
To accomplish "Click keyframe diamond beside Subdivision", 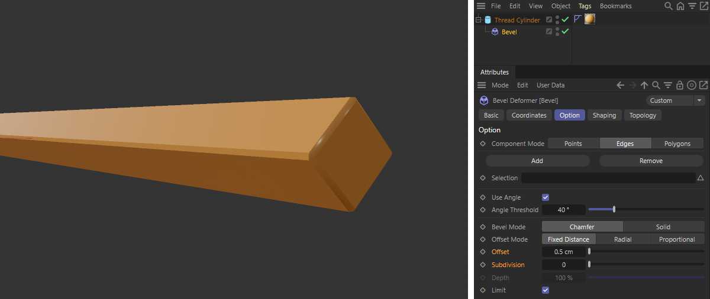I will (x=483, y=265).
